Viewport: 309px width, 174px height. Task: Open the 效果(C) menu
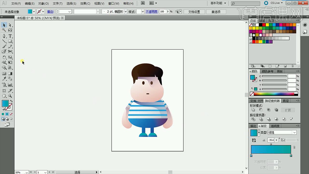tap(85, 3)
